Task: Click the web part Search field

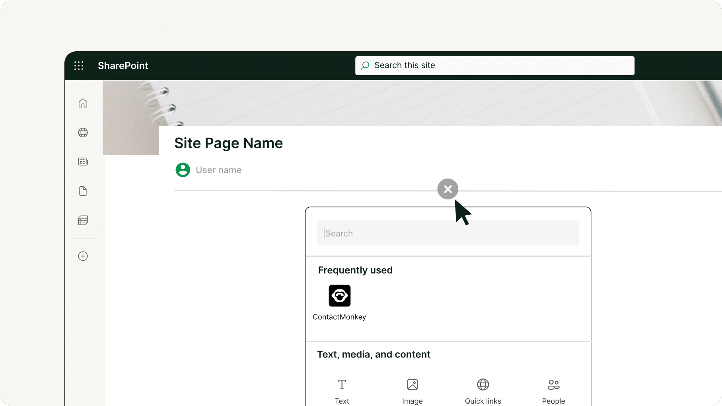Action: pyautogui.click(x=448, y=233)
